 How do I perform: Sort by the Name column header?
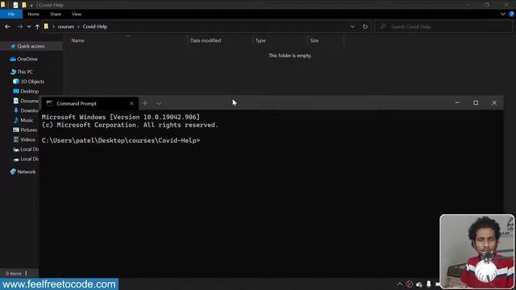click(x=77, y=40)
